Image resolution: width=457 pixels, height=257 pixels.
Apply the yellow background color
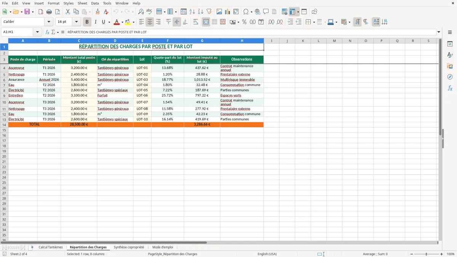(128, 22)
